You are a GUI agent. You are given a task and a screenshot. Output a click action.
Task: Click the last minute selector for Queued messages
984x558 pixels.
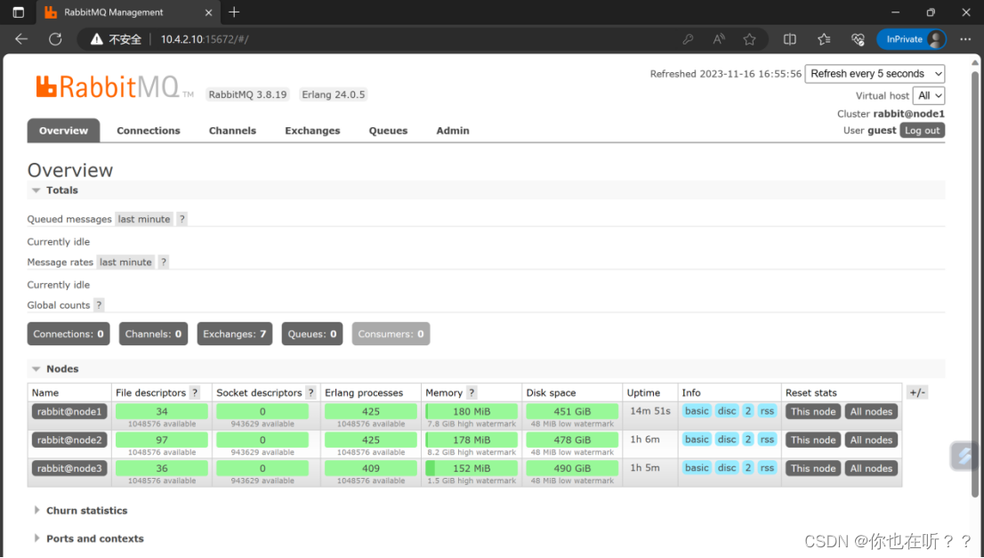[x=143, y=218]
